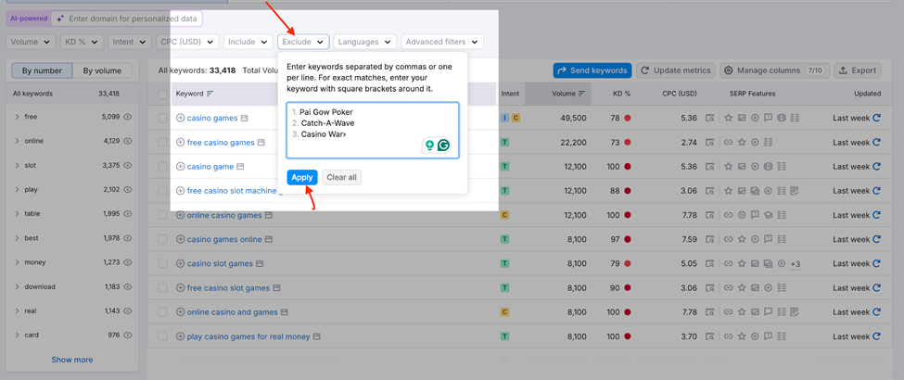Click the +3 SERP features in casino slot games row
The width and height of the screenshot is (904, 380).
tap(795, 264)
